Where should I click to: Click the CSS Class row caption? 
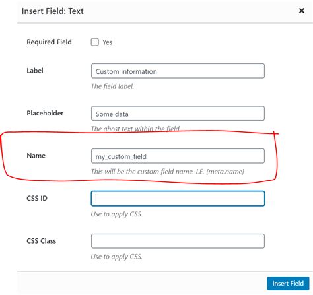click(42, 241)
